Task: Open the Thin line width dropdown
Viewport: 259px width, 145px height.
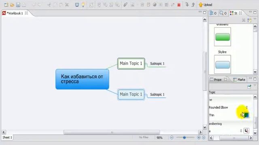Action: [241, 115]
